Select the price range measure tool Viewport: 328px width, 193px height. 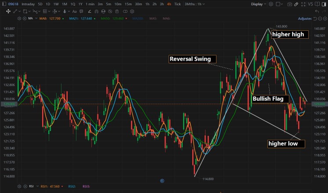tap(54, 11)
